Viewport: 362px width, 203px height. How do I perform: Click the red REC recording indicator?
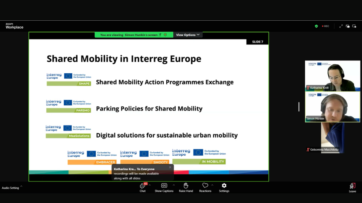[325, 26]
